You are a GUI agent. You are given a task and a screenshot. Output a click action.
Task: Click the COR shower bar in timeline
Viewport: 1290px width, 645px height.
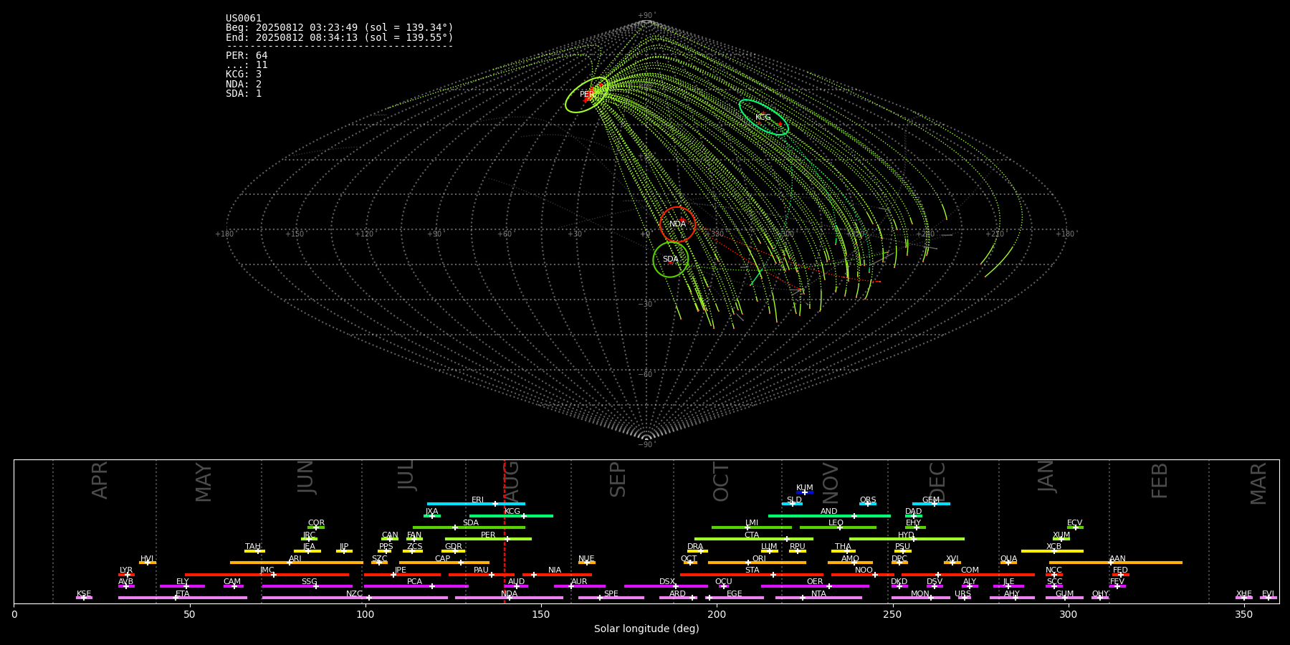pyautogui.click(x=316, y=527)
